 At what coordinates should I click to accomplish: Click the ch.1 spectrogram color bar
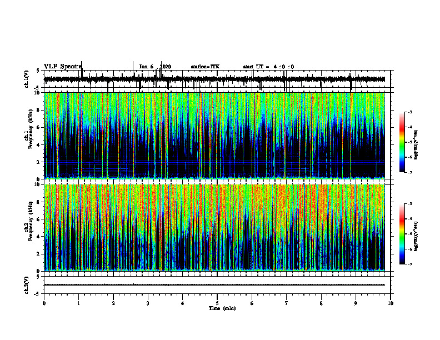(x=402, y=142)
